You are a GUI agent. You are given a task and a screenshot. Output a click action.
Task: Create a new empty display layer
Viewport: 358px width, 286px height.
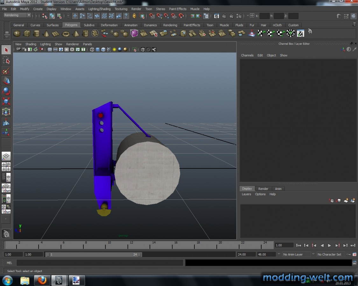pos(346,201)
